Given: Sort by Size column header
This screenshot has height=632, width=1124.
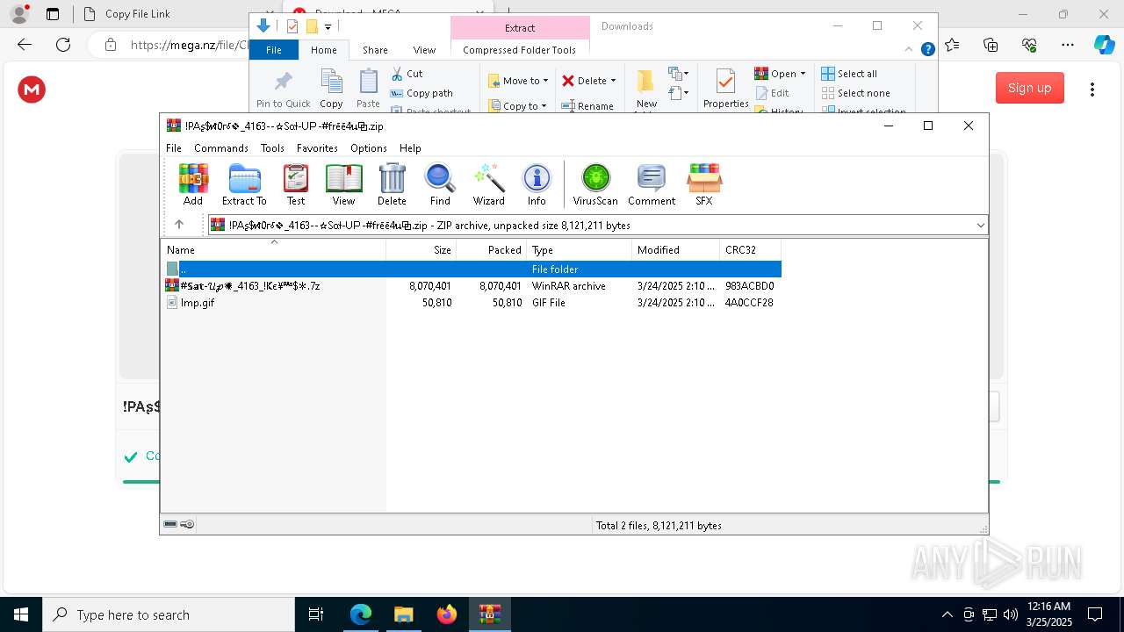Looking at the screenshot, I should [x=421, y=250].
